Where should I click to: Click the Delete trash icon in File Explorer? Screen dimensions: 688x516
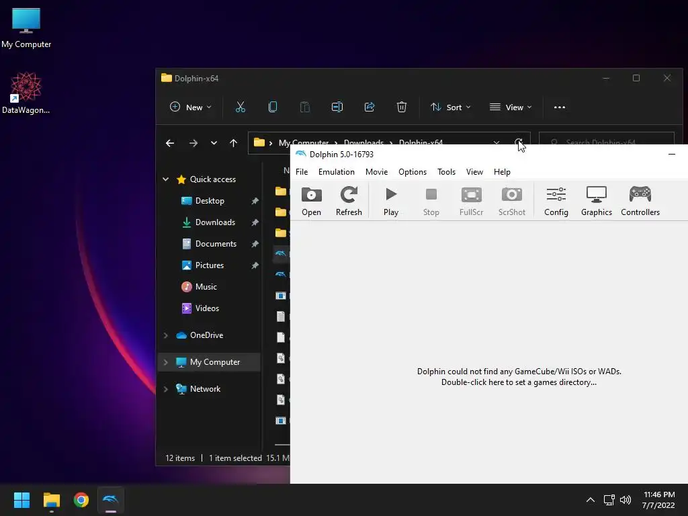pyautogui.click(x=402, y=107)
